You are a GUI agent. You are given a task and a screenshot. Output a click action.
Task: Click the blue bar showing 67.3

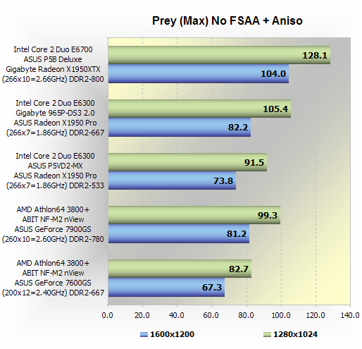coord(166,287)
